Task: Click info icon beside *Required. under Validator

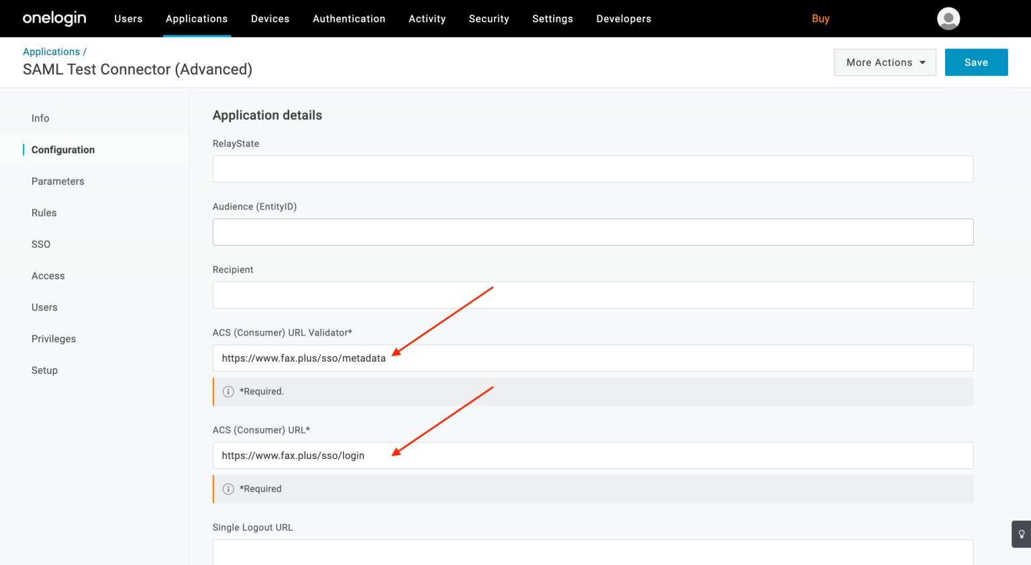Action: (228, 392)
